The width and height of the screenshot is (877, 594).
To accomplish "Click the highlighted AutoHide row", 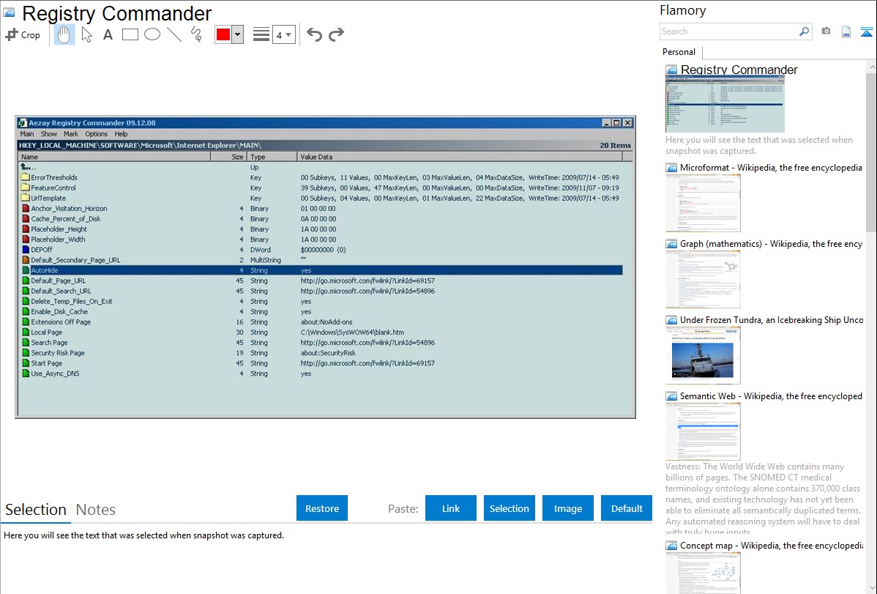I will point(321,270).
